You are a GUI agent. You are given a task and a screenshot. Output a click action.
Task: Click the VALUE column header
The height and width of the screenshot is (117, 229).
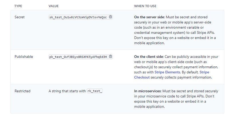[54, 6]
